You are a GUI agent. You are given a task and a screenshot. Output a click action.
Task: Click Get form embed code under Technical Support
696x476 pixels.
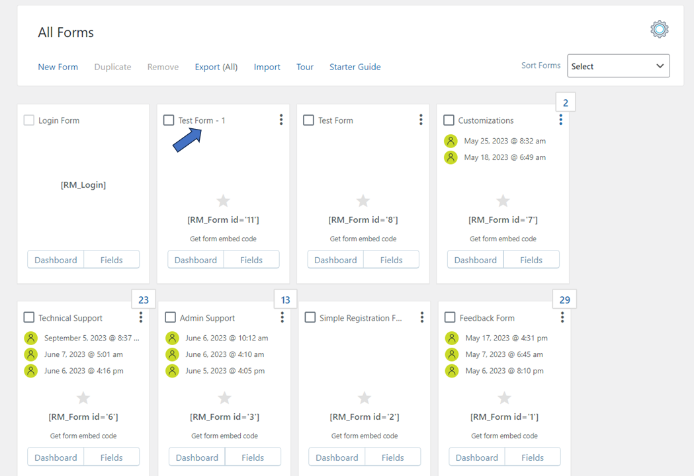coord(83,436)
